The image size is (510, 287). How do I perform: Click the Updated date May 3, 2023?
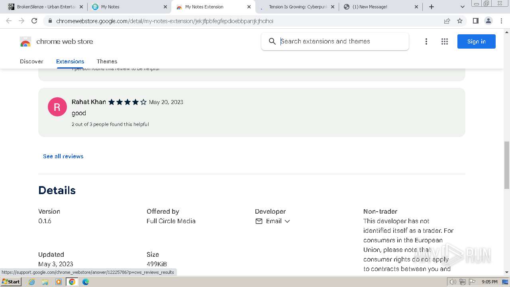[x=56, y=264]
